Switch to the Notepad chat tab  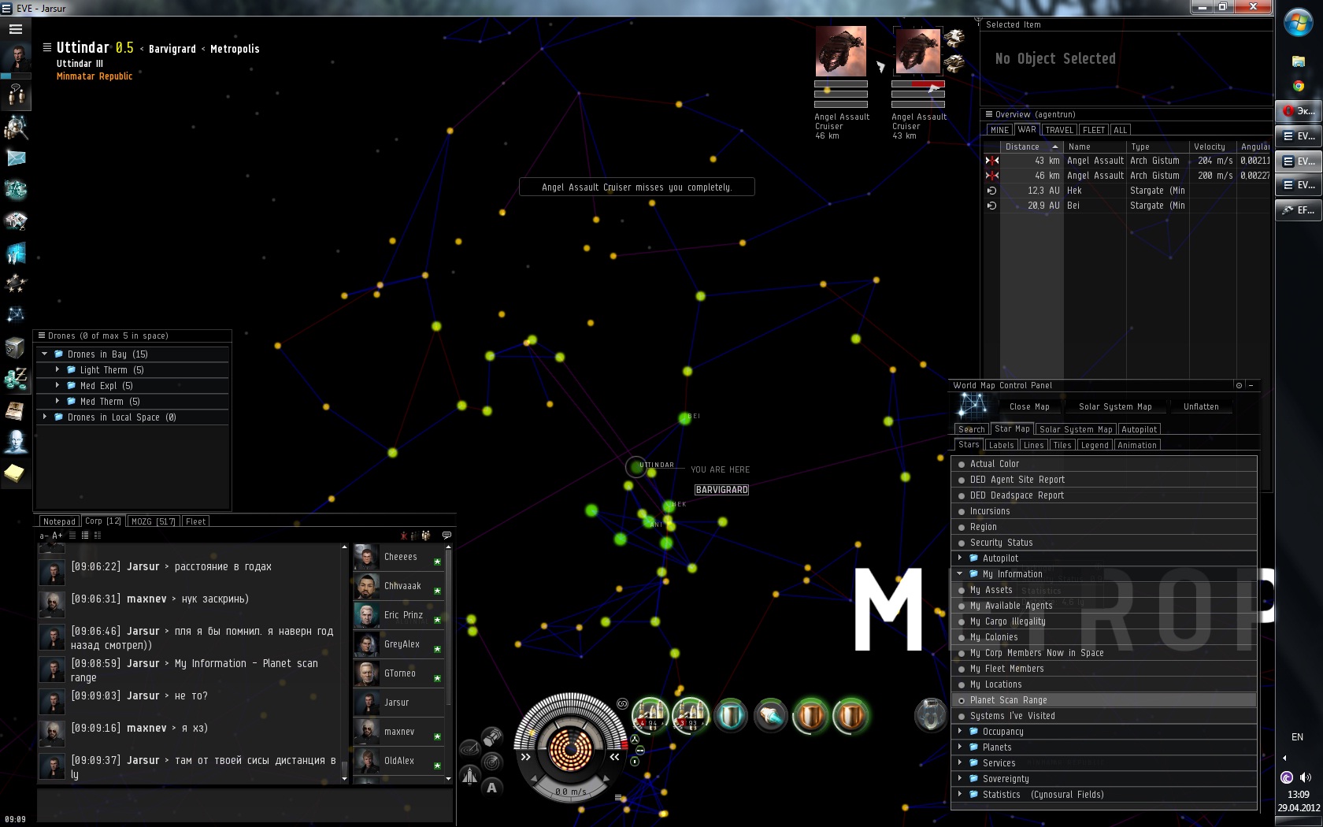(59, 521)
